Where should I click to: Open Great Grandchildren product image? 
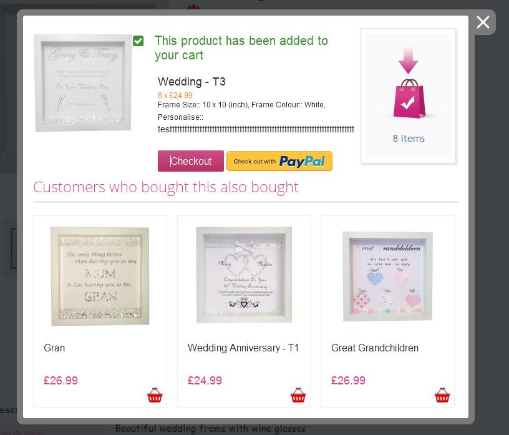coord(387,276)
